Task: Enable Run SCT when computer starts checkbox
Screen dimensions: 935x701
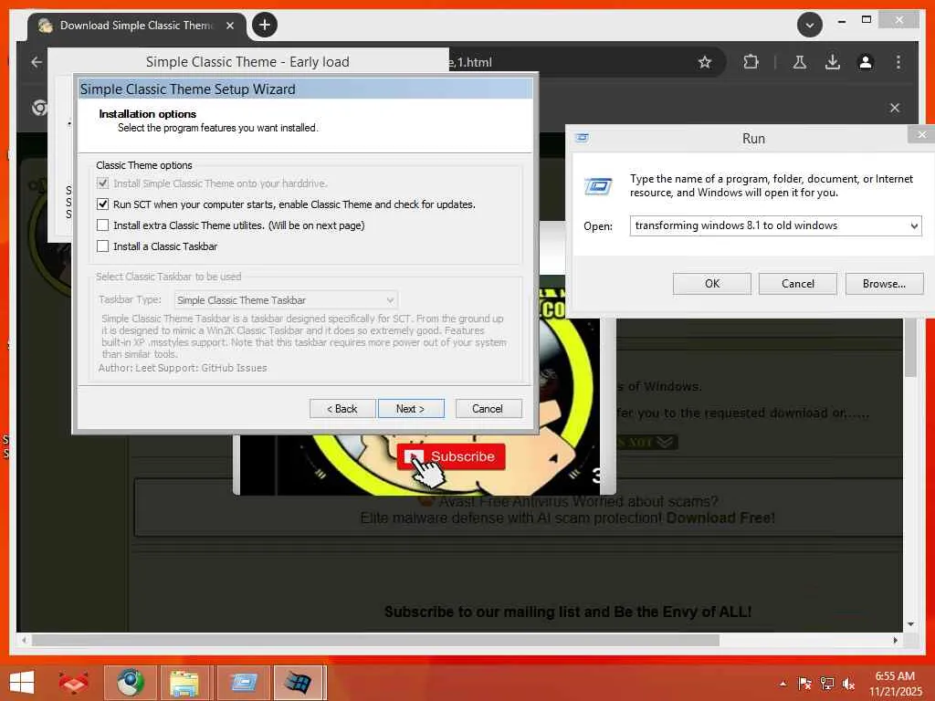Action: (102, 204)
